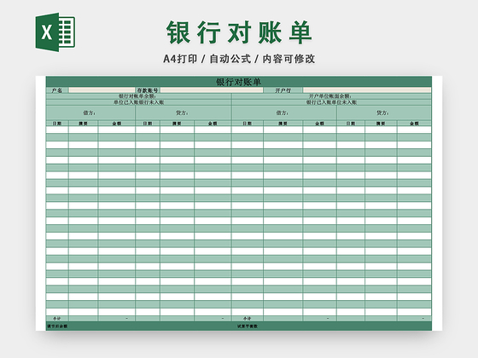Screen dimensions: 478x358
Task: Select 贷方 header under 单位已入账银行未入账
Action: coord(184,113)
